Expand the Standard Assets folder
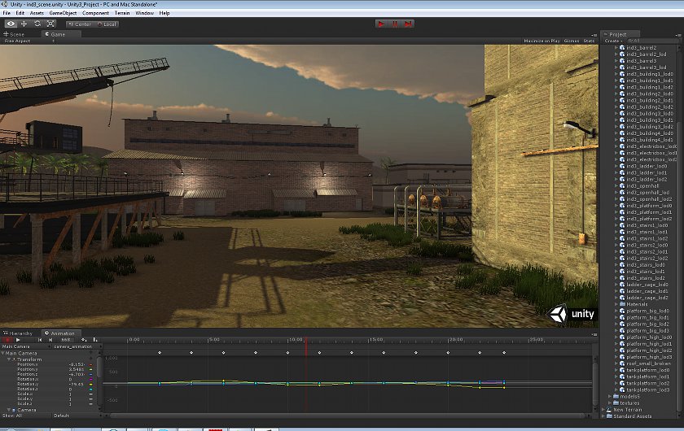The width and height of the screenshot is (684, 431). [x=603, y=416]
